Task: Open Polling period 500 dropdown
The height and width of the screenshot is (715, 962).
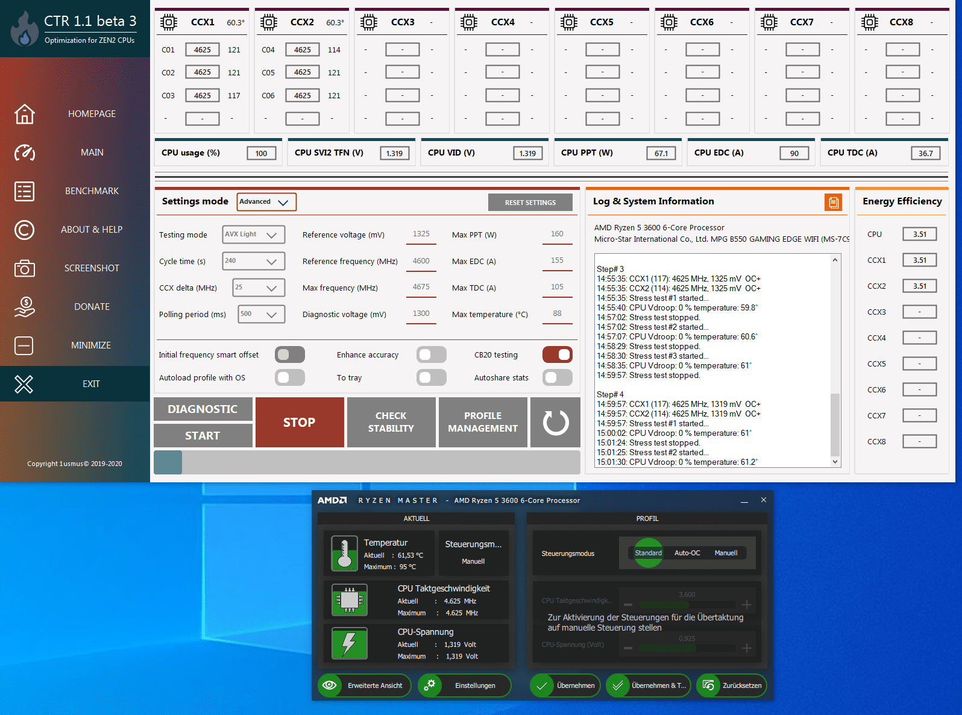Action: (261, 314)
